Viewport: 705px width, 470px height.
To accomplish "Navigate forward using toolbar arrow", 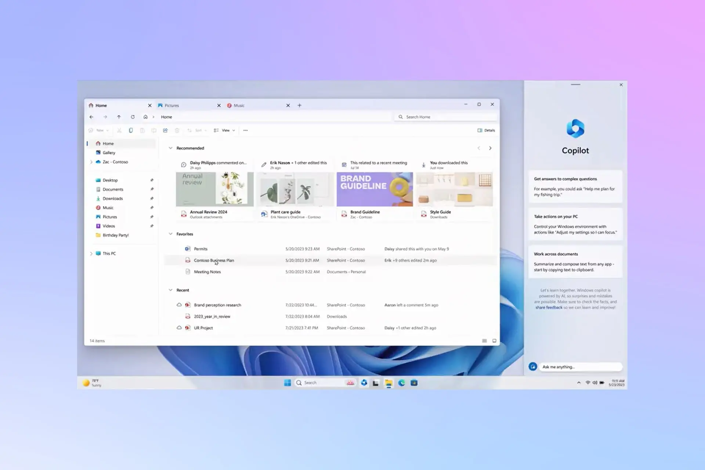I will click(105, 116).
